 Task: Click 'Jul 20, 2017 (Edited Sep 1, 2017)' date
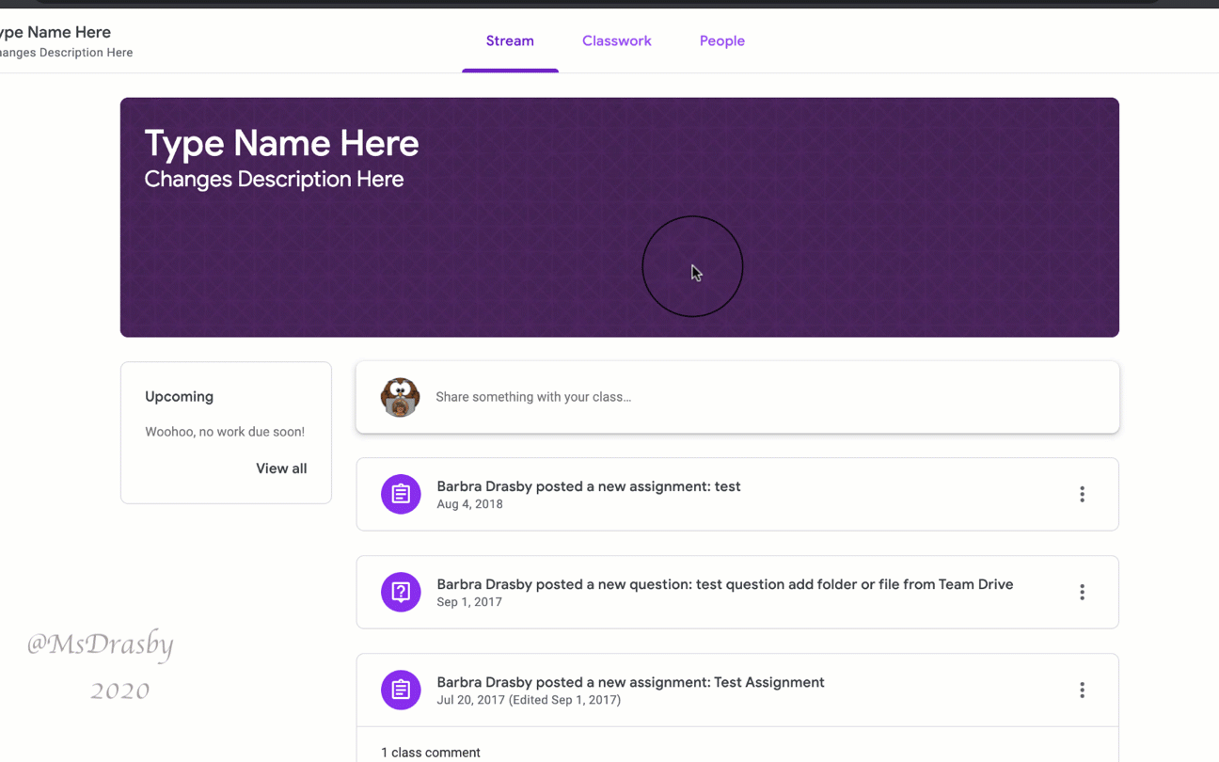[x=529, y=700]
